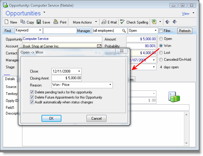203x156 pixels.
Task: Click the Copy toolbar icon
Action: click(x=23, y=22)
